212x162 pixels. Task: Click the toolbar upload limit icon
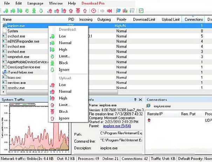click(71, 11)
